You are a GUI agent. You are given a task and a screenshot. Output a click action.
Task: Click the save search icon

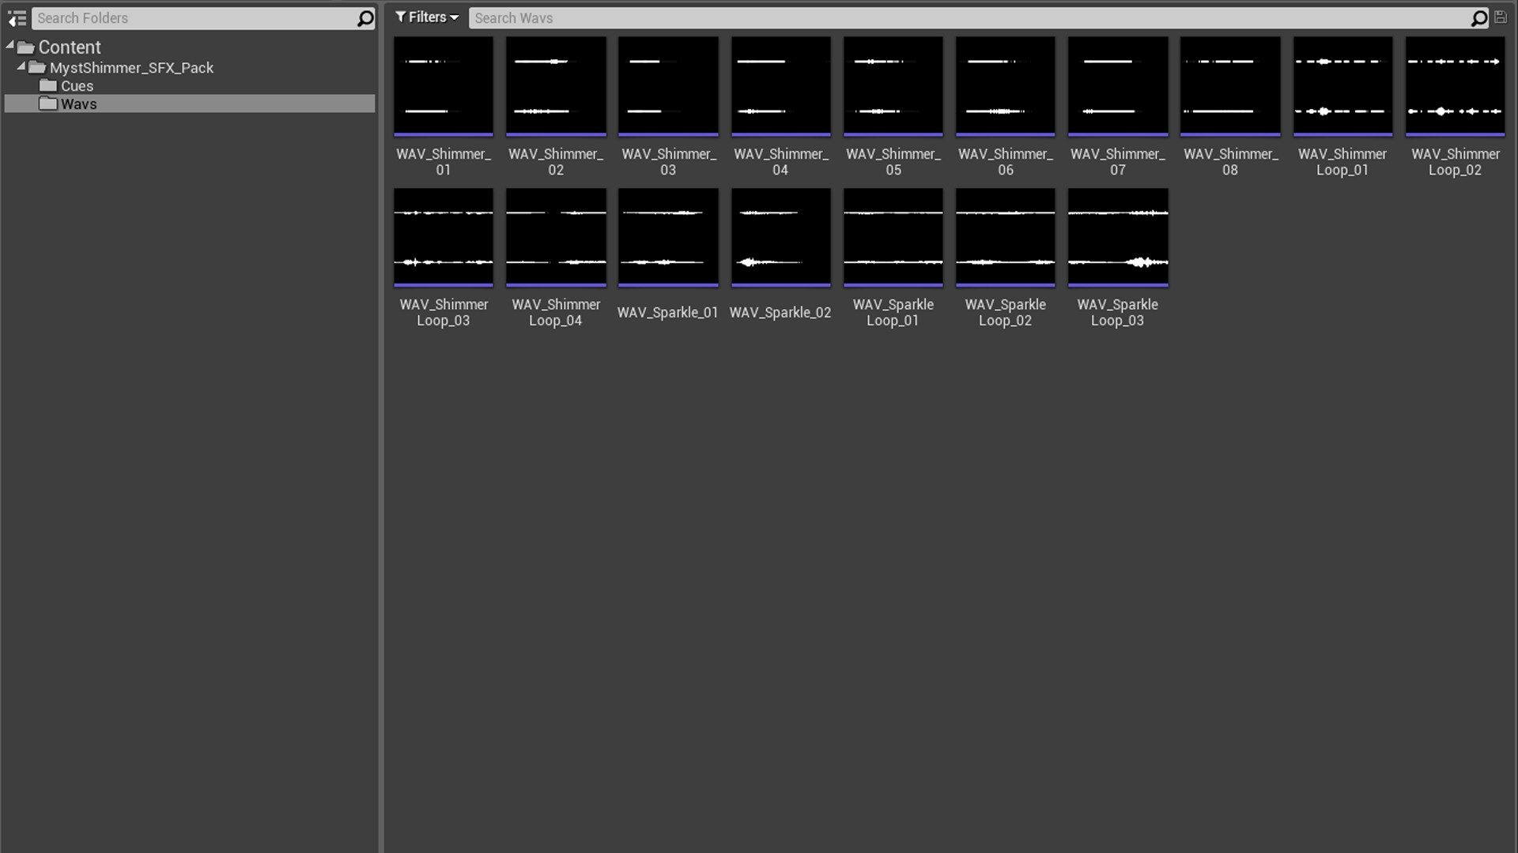1500,17
